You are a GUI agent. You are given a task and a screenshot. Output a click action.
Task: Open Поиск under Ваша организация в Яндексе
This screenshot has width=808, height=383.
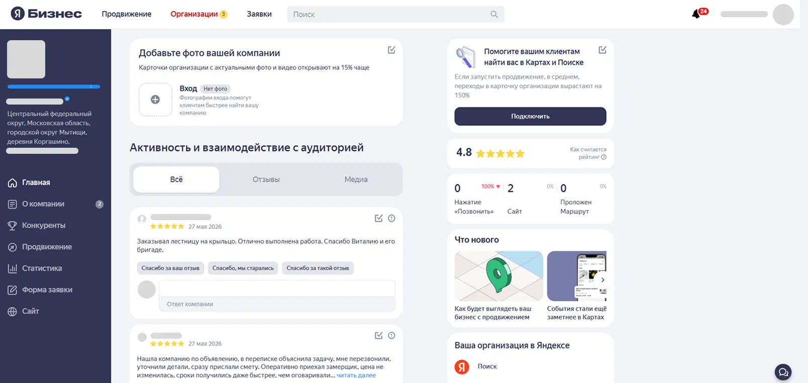[487, 366]
